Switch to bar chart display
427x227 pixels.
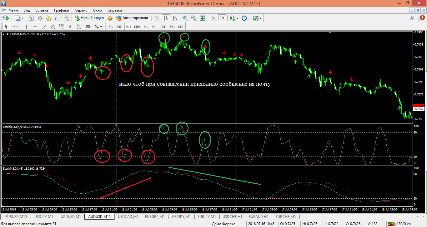click(x=157, y=18)
